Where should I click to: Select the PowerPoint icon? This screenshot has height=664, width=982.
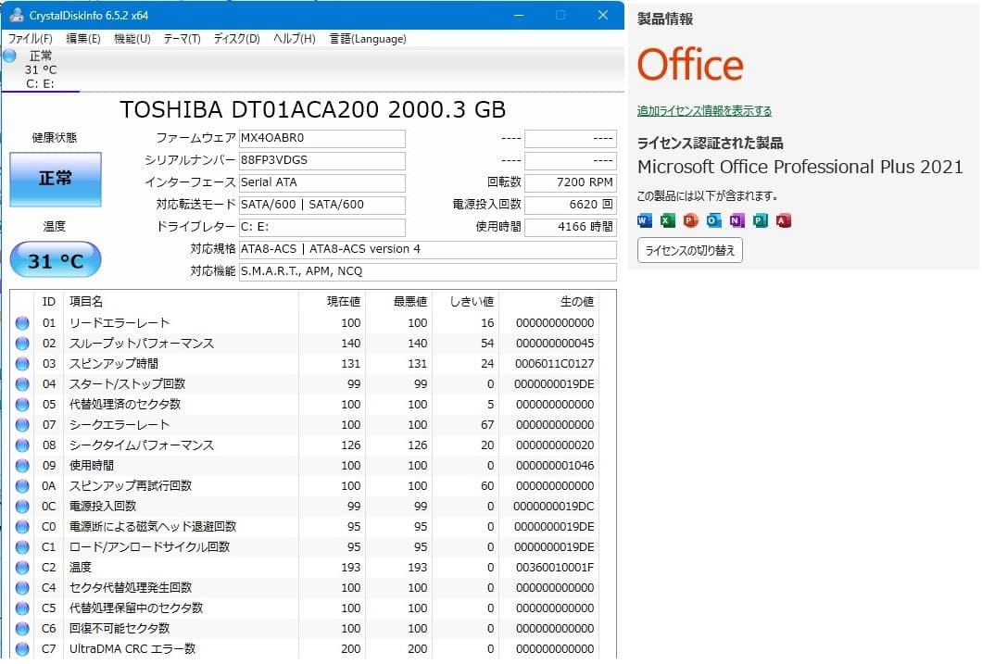click(x=689, y=220)
